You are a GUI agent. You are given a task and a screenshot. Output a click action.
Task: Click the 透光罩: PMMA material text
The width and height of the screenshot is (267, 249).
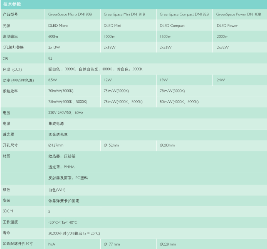[61, 167]
